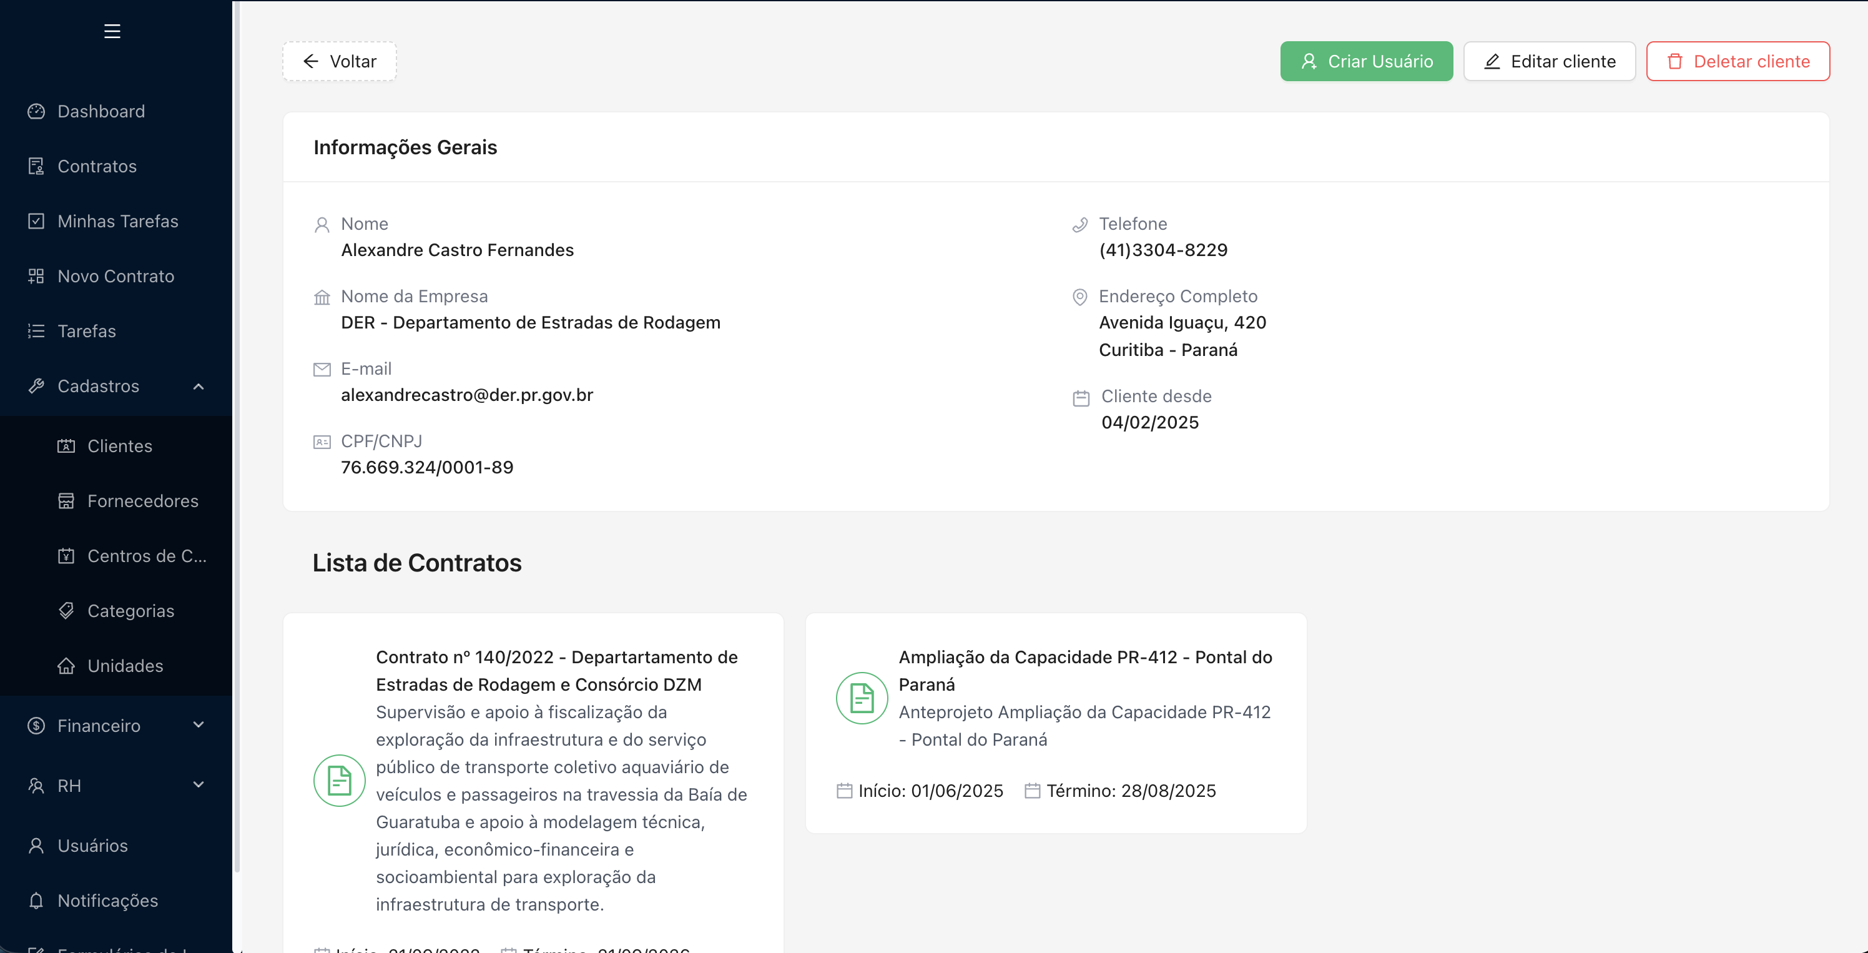The width and height of the screenshot is (1868, 953).
Task: Click the sidebar vertical scrollbar
Action: (x=237, y=435)
